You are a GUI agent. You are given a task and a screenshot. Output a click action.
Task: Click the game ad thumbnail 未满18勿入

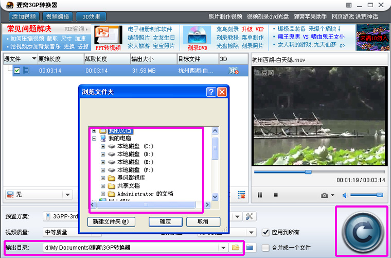coord(372,38)
